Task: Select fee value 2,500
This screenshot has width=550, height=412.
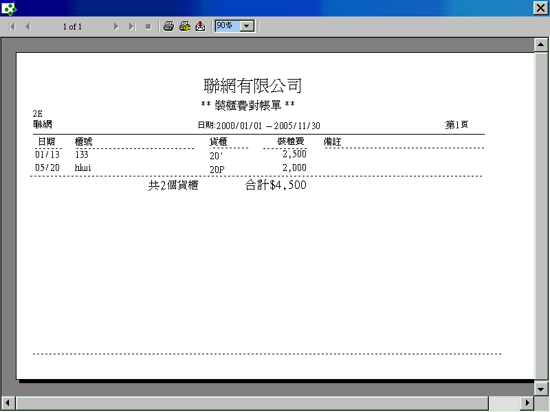Action: tap(295, 154)
